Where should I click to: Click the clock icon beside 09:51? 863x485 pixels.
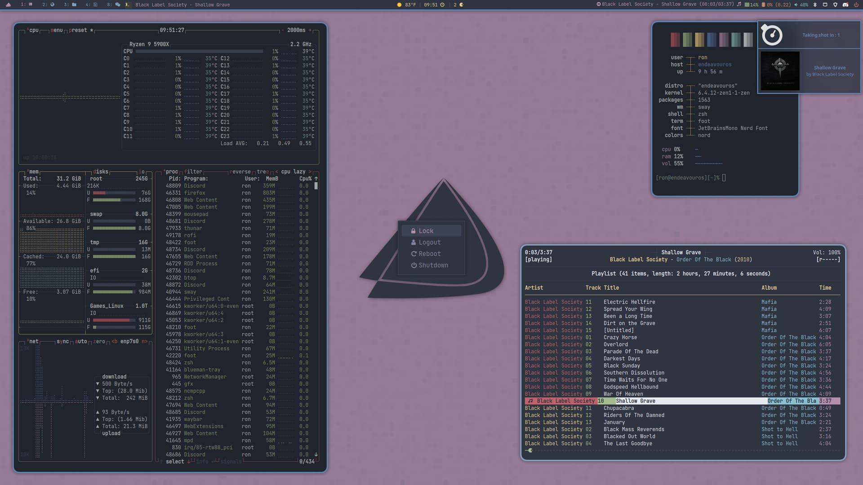pos(442,4)
